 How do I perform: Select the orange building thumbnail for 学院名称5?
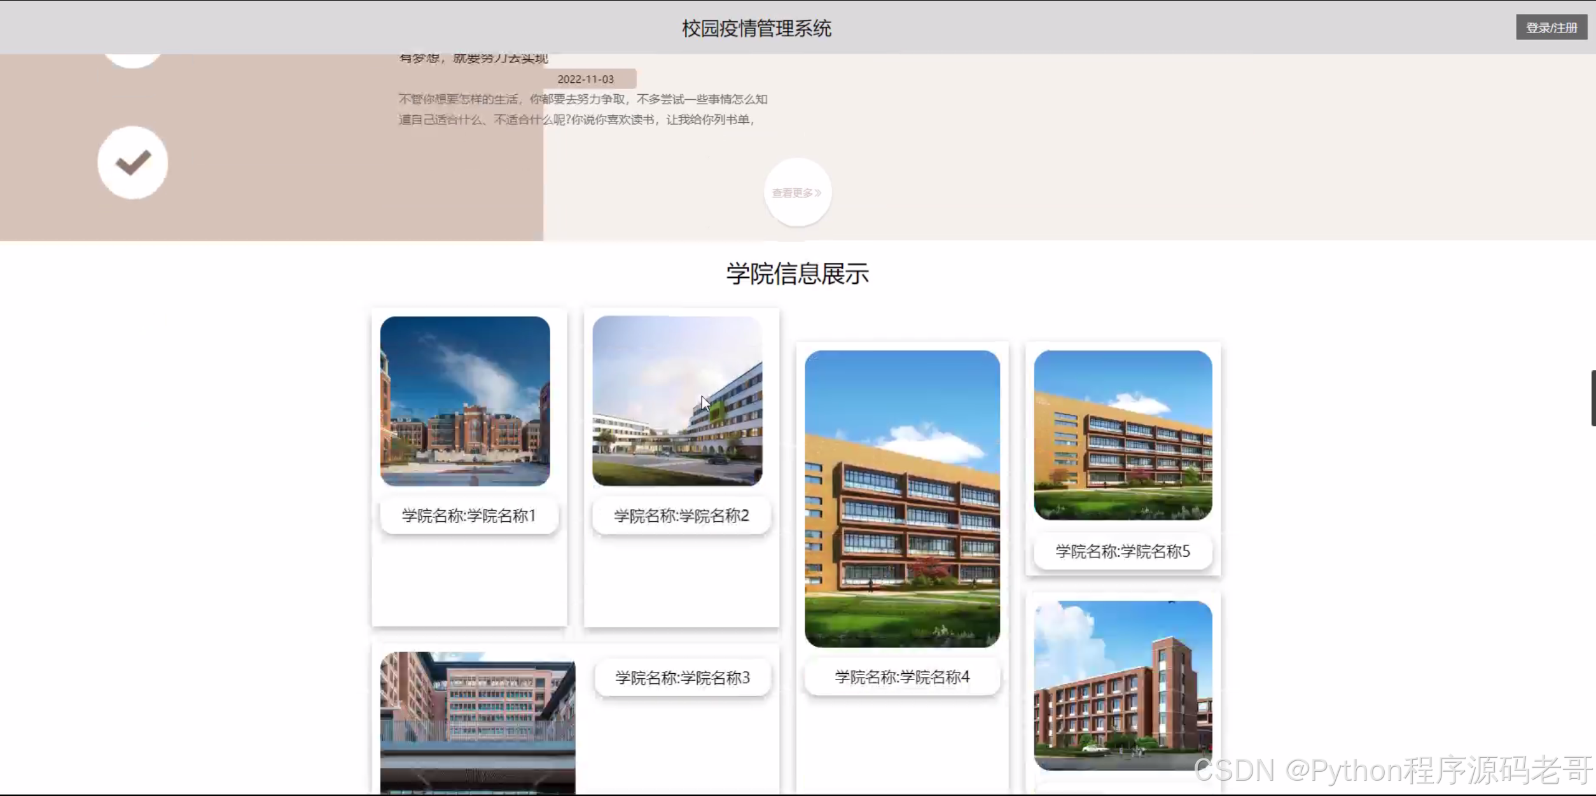1123,435
